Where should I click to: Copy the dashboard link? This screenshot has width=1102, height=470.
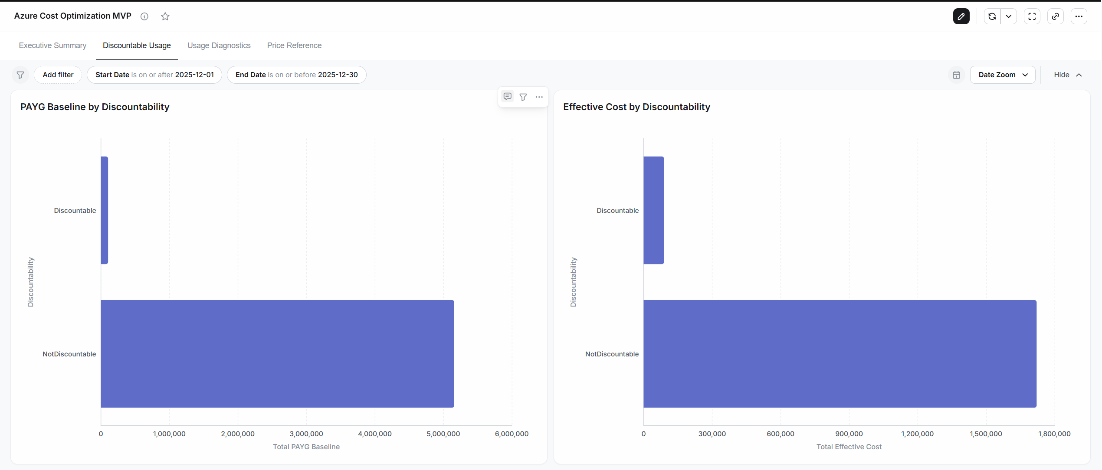coord(1056,16)
